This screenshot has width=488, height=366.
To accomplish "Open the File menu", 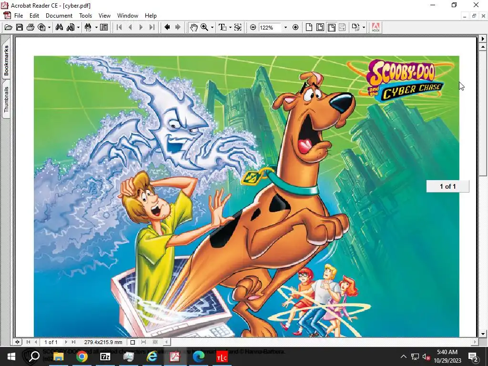I will coord(19,16).
